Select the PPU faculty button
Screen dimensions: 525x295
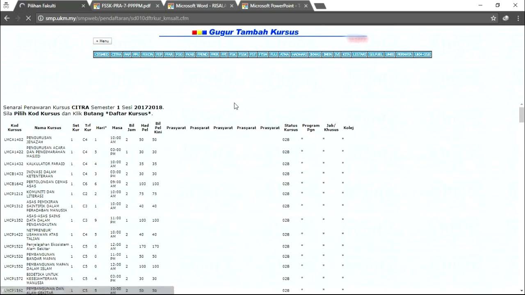pos(136,54)
